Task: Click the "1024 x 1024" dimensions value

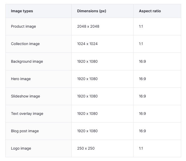Action: coord(87,44)
